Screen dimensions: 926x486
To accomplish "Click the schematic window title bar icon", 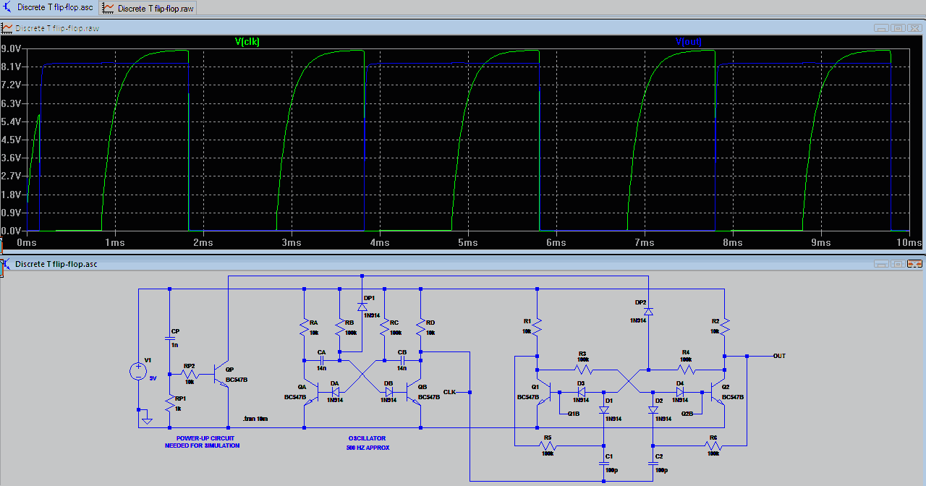I will [7, 264].
